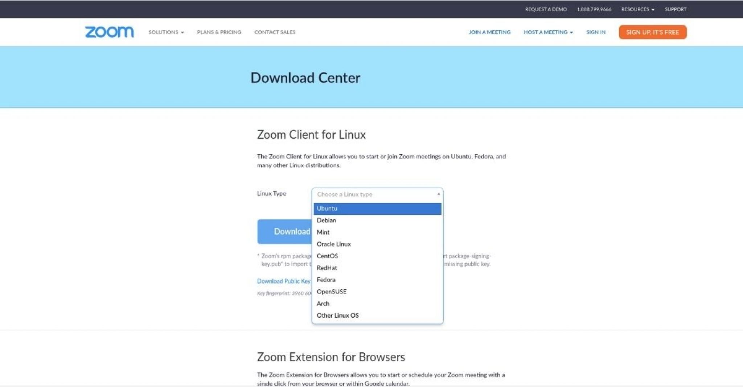Click Contact Sales in the navigation
743x387 pixels.
pos(275,32)
